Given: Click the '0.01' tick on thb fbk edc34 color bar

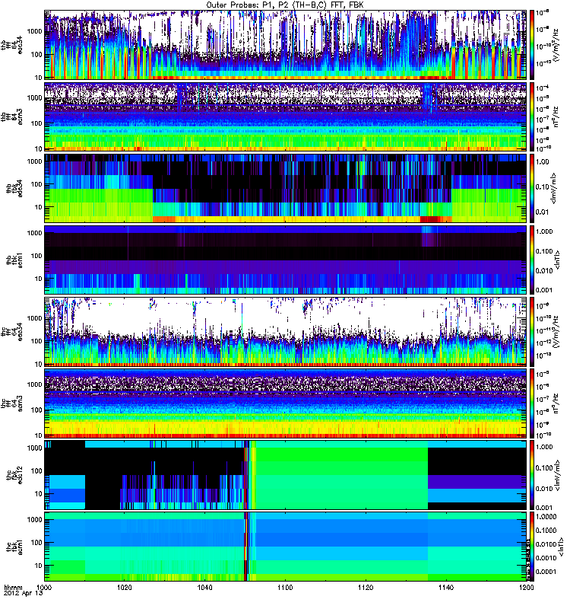Looking at the screenshot, I should pyautogui.click(x=543, y=212).
